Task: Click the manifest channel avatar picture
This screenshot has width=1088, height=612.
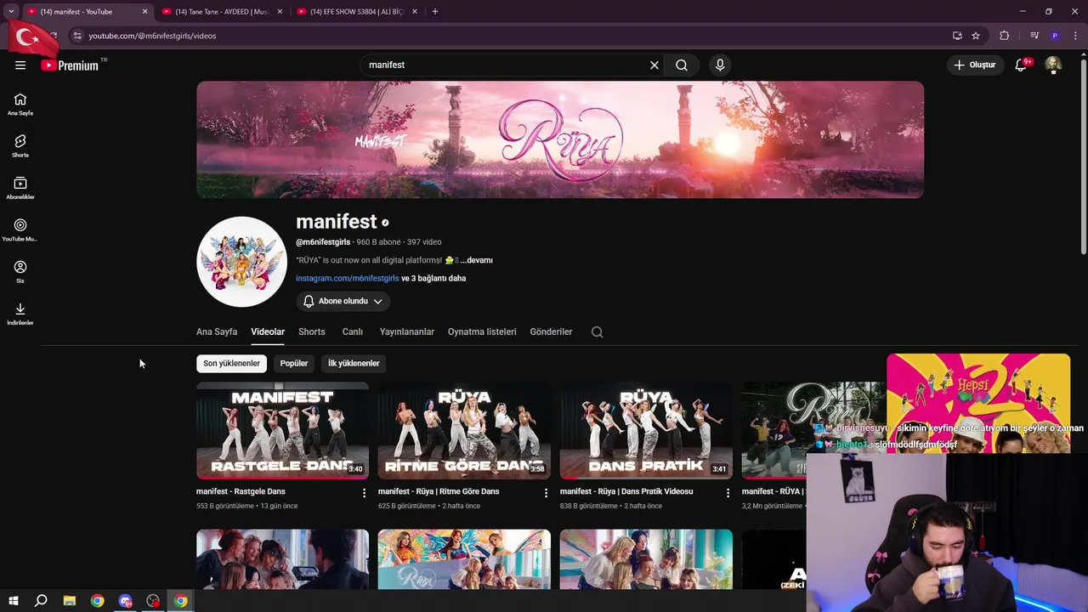Action: coord(241,262)
